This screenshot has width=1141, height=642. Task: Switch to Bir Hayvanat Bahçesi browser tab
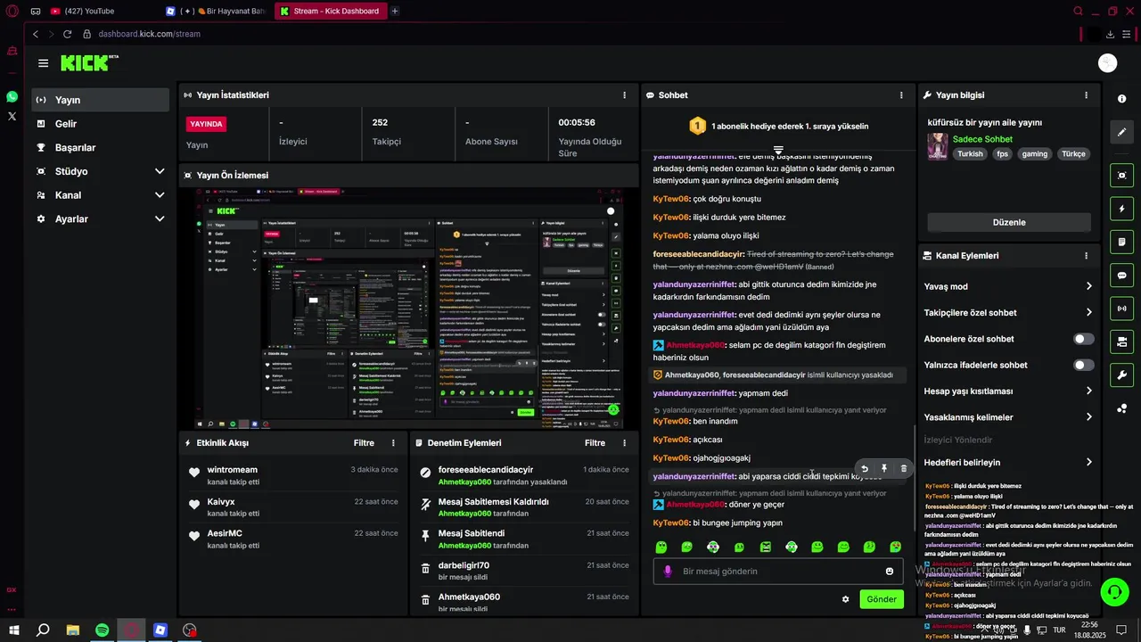pyautogui.click(x=217, y=11)
